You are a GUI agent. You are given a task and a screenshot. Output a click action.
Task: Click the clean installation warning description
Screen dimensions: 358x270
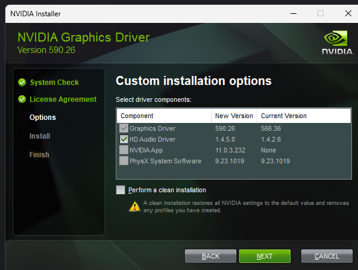tap(246, 207)
